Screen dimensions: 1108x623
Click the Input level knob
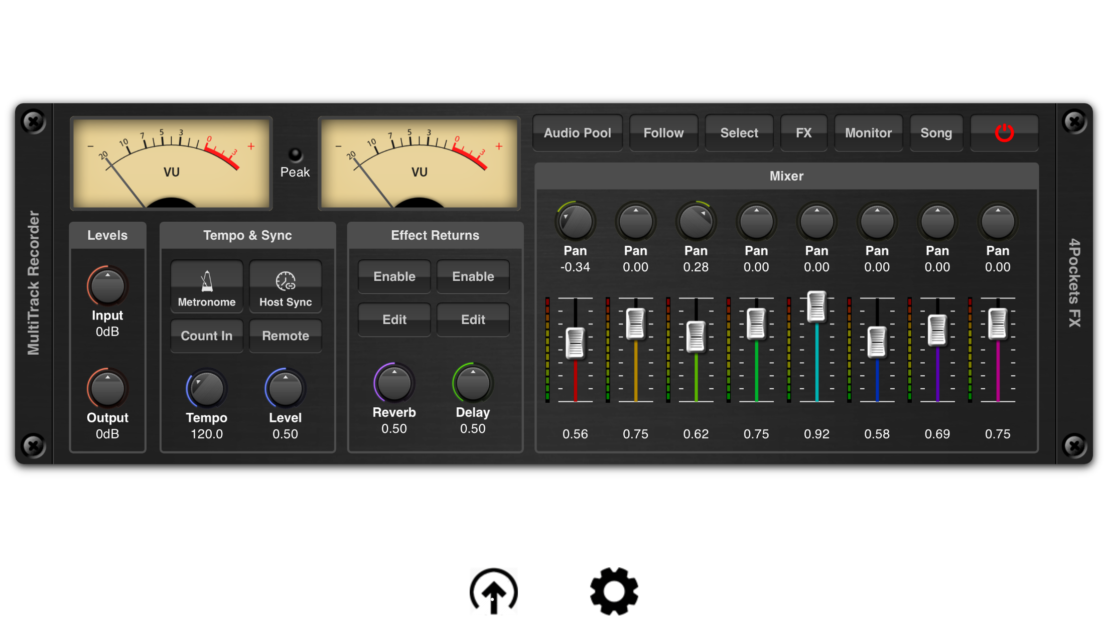click(107, 286)
